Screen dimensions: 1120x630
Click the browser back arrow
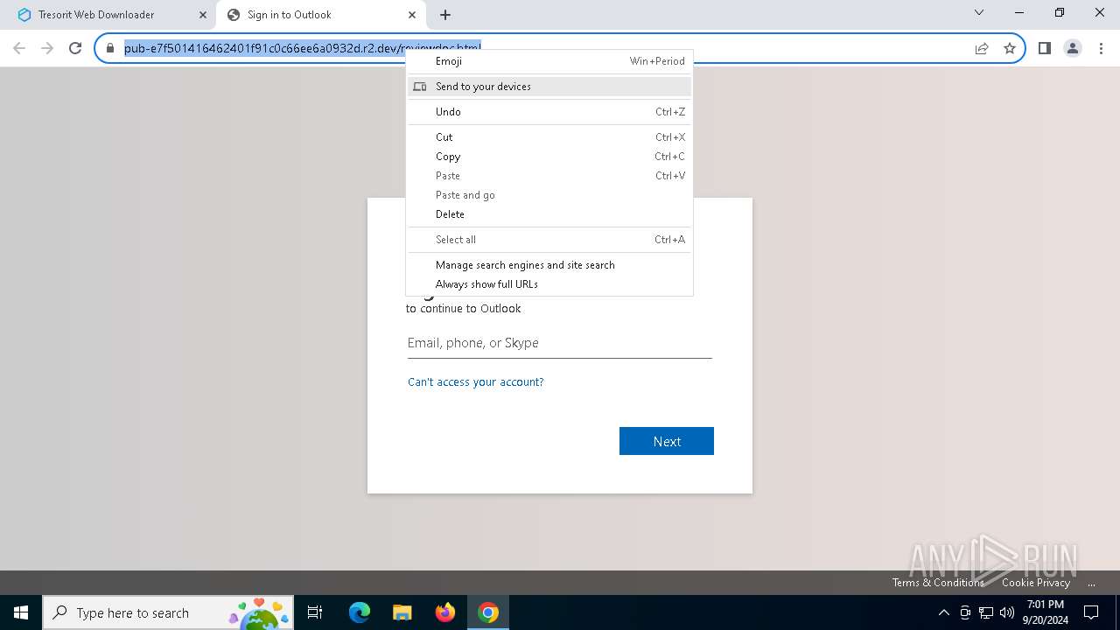coord(19,48)
